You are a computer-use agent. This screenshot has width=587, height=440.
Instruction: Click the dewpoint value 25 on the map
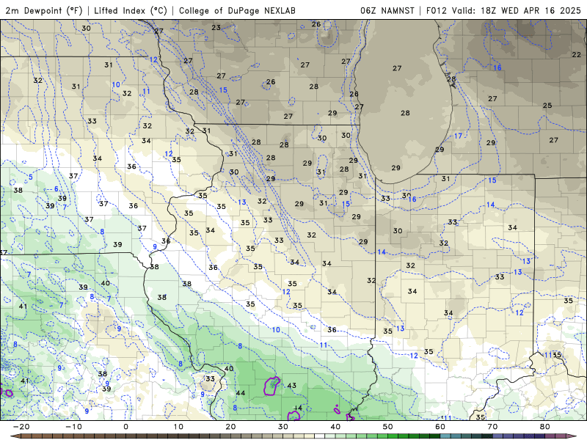547,106
